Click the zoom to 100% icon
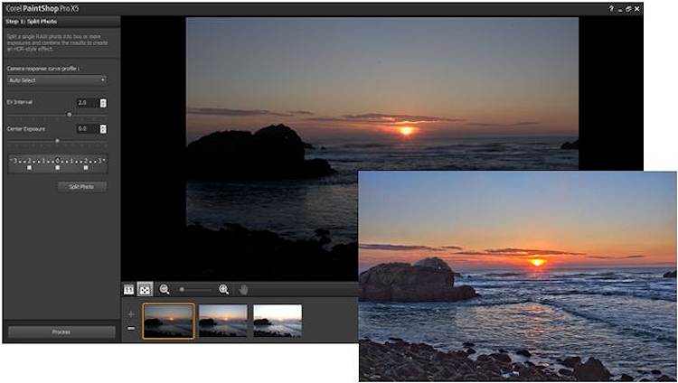Screen dimensions: 678x383 tap(128, 290)
